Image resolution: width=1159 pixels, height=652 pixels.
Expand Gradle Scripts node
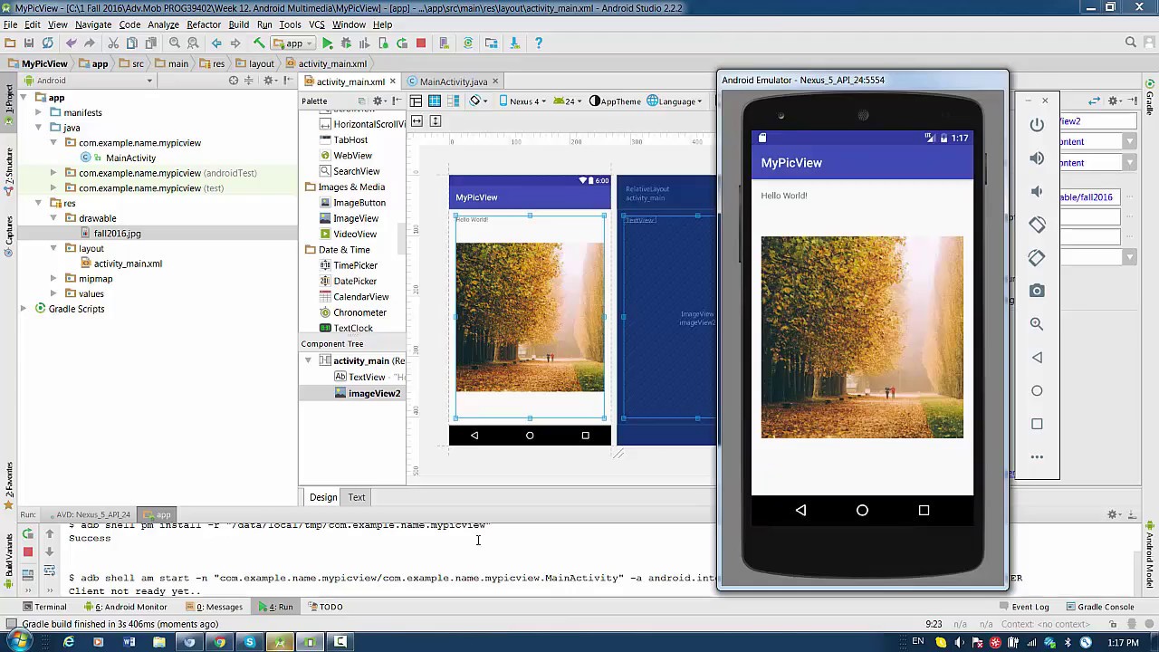click(x=24, y=309)
